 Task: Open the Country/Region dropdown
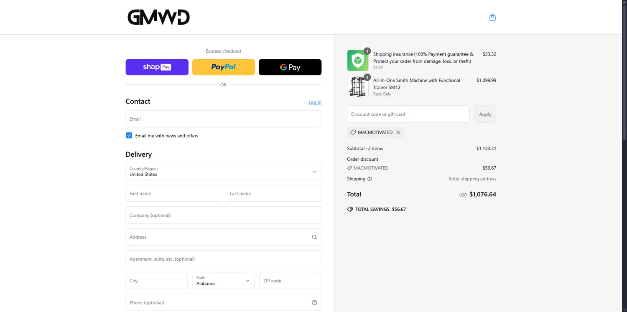click(223, 171)
